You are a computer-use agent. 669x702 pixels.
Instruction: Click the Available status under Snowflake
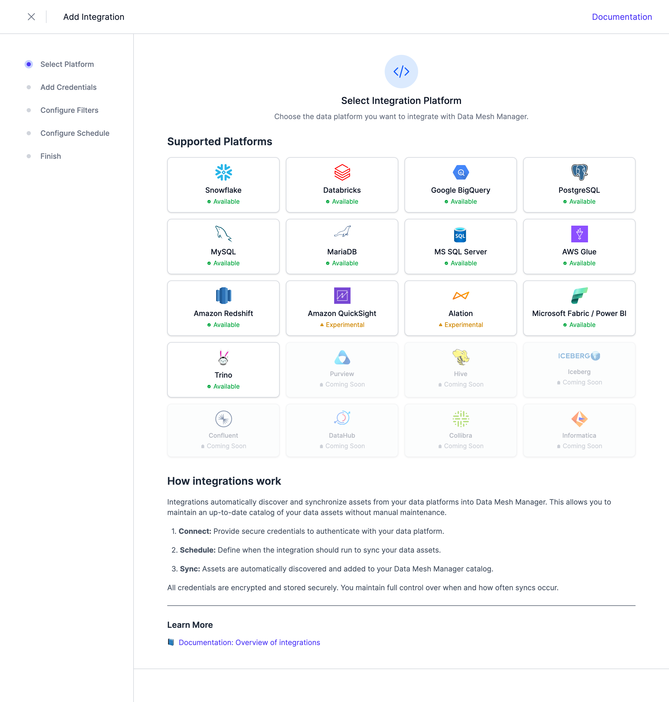(224, 201)
